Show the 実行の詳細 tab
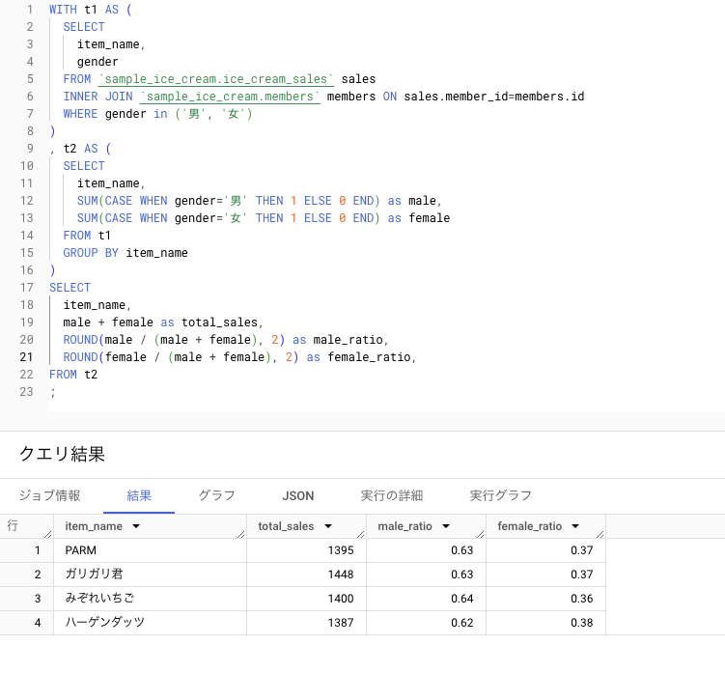The image size is (725, 673). 392,496
